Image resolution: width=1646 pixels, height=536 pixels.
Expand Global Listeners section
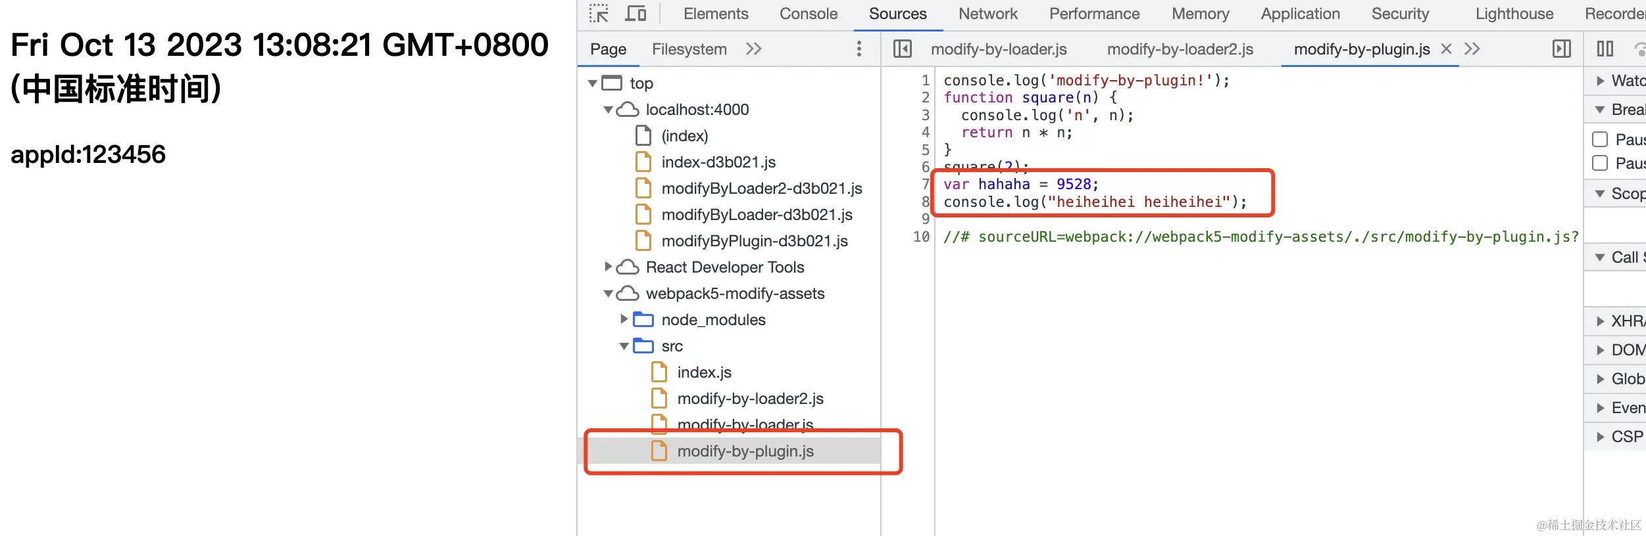[x=1601, y=379]
